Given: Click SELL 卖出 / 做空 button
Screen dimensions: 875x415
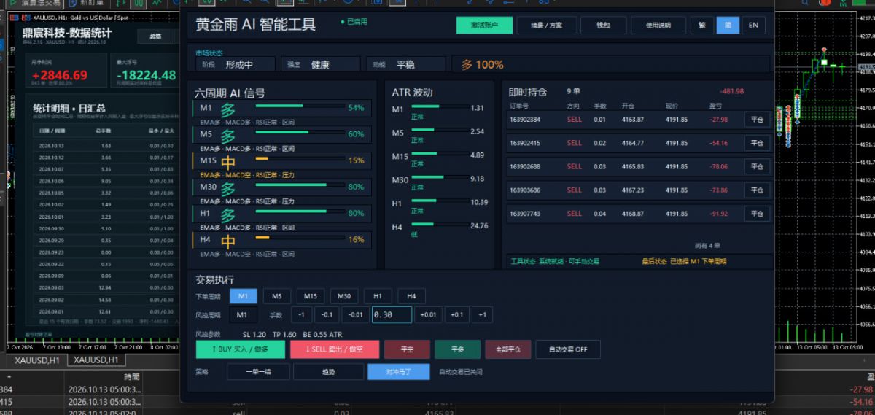Looking at the screenshot, I should [335, 349].
